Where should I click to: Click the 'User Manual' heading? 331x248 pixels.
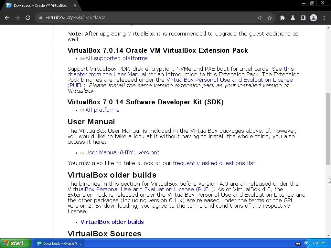tap(91, 122)
